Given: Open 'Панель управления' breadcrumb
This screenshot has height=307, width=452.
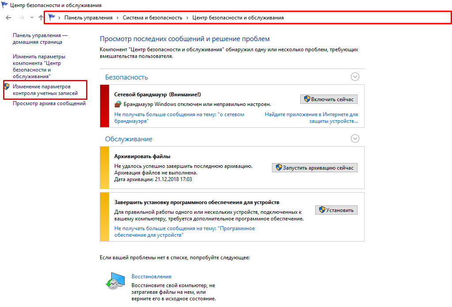Looking at the screenshot, I should click(88, 18).
